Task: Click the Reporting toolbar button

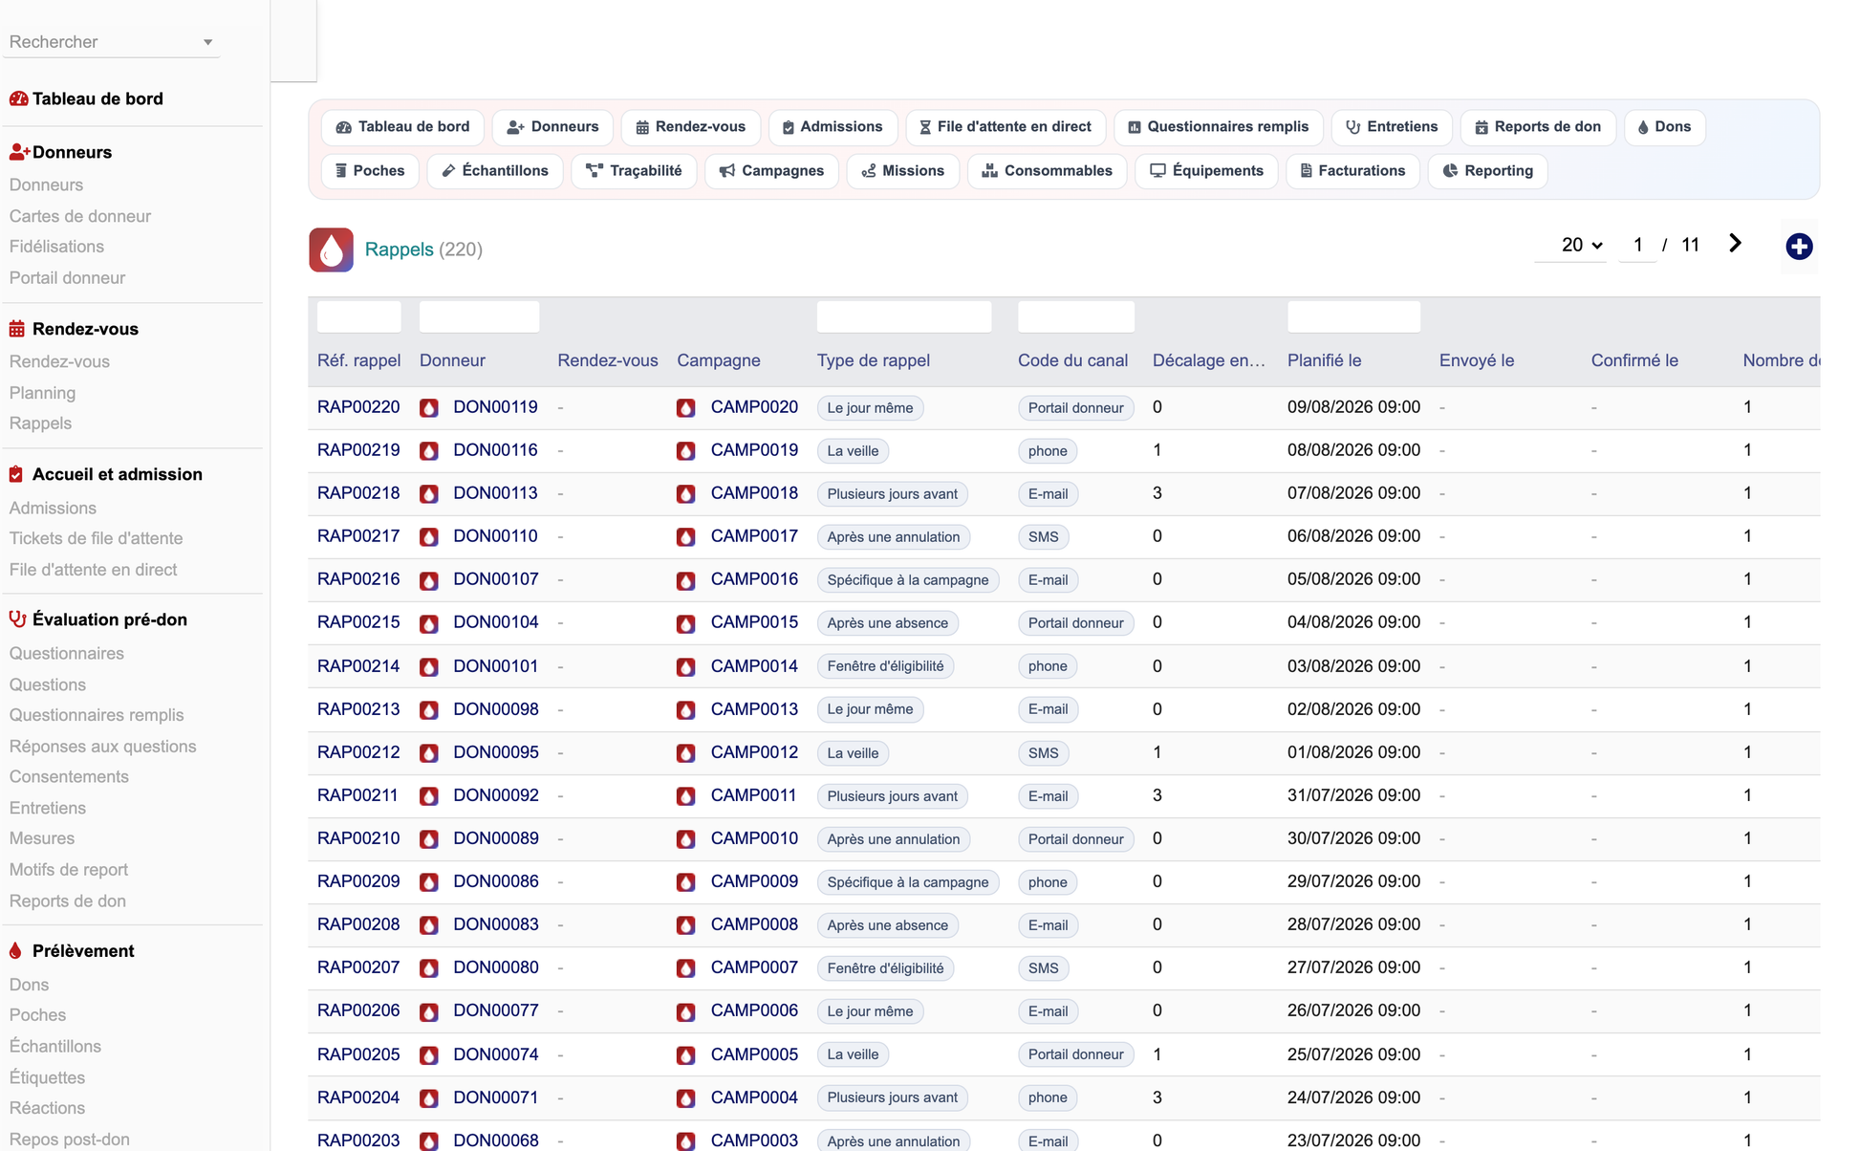Action: coord(1487,171)
